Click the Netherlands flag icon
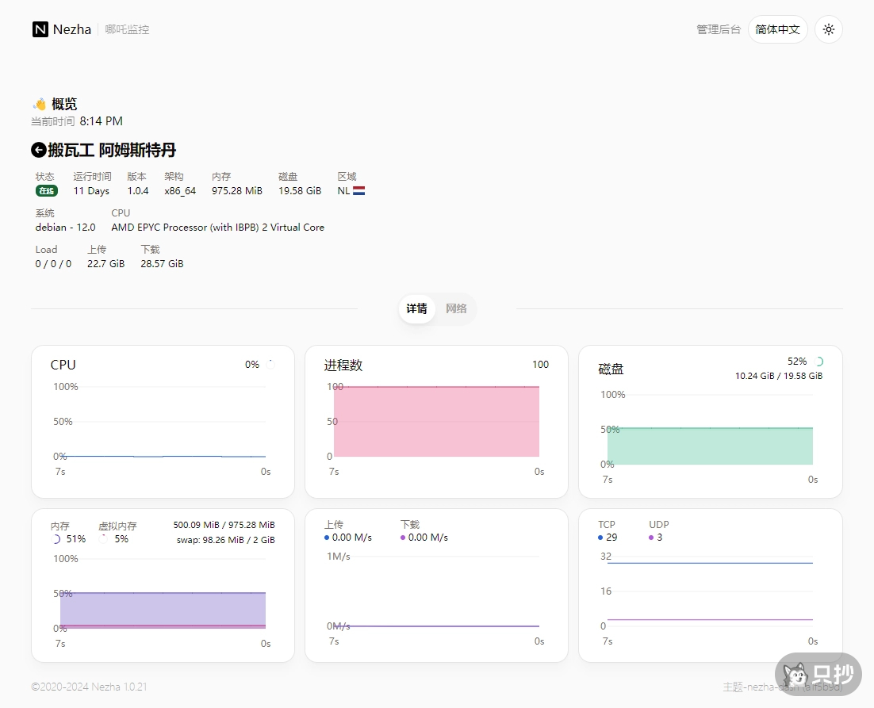 [358, 191]
